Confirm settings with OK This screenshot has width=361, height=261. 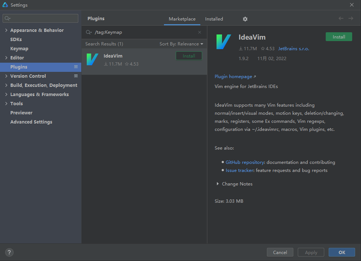[x=342, y=252]
